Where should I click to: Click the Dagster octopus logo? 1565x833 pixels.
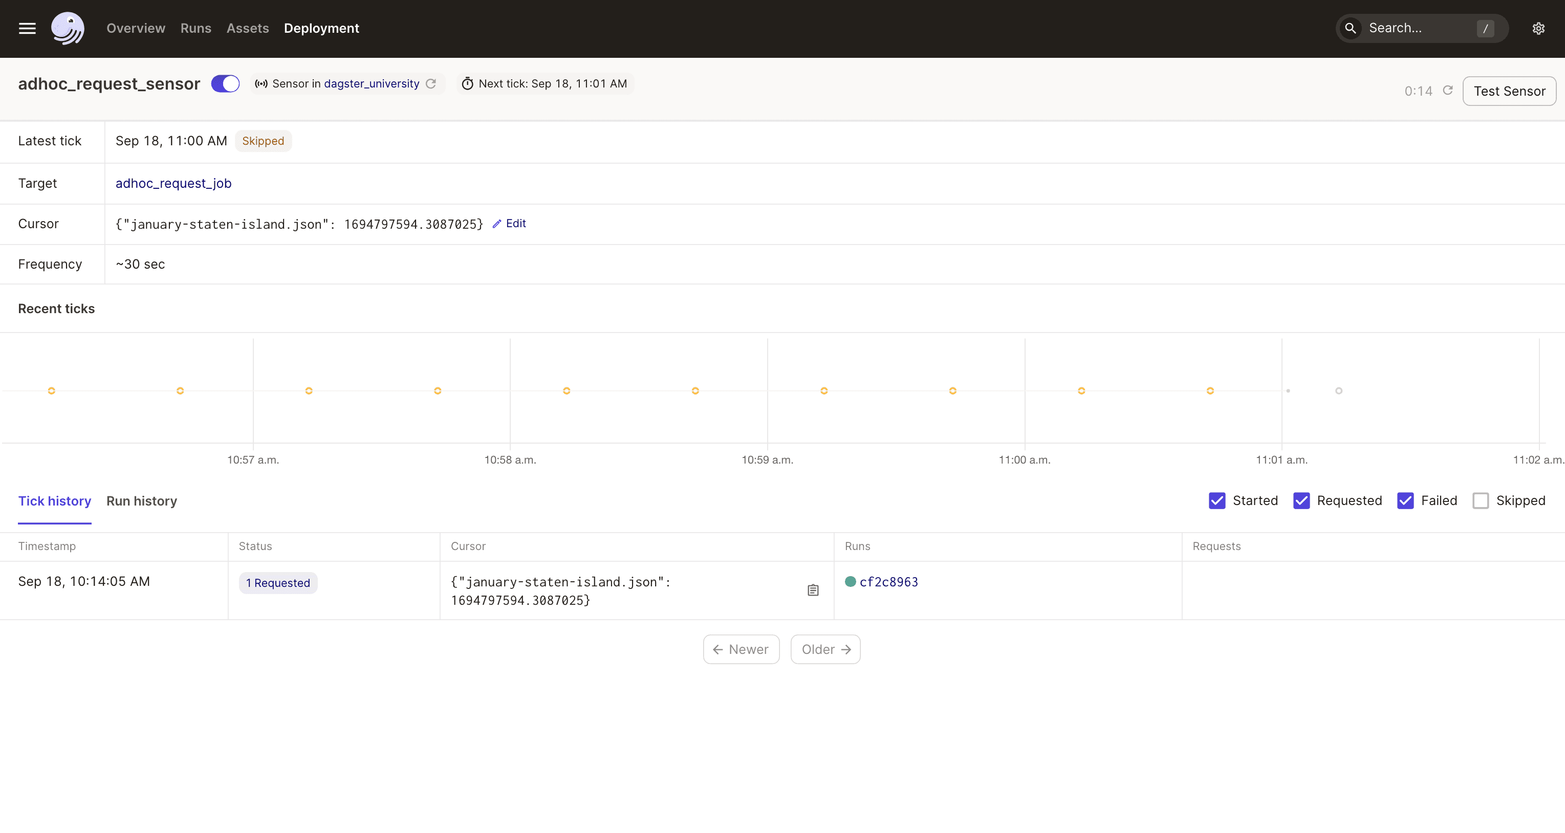tap(68, 28)
